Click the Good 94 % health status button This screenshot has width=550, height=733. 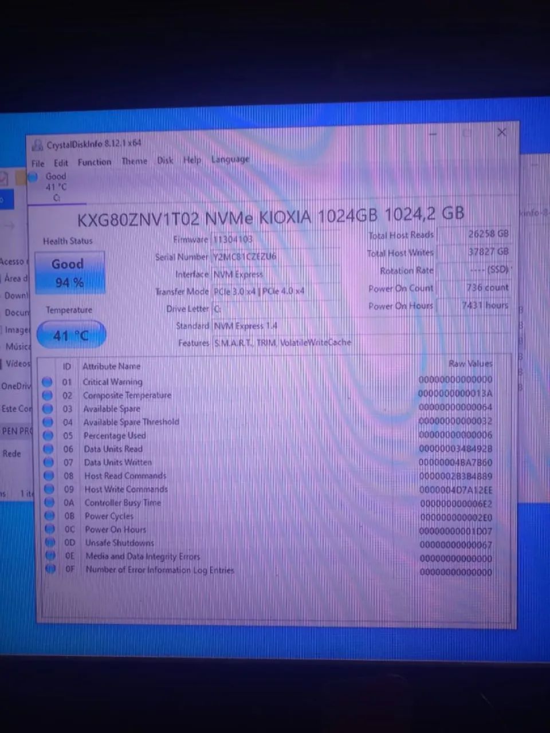(x=70, y=273)
